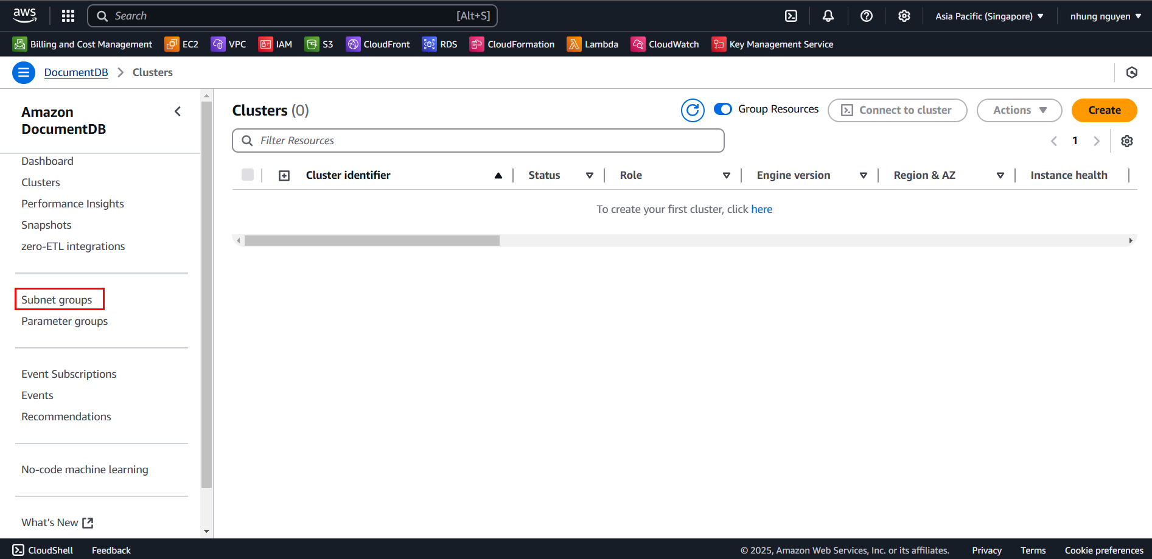
Task: Open the Lambda service shortcut
Action: tap(592, 44)
